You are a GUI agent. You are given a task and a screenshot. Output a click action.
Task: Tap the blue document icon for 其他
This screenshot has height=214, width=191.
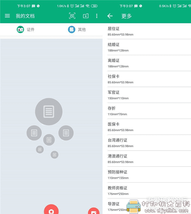click(x=72, y=30)
